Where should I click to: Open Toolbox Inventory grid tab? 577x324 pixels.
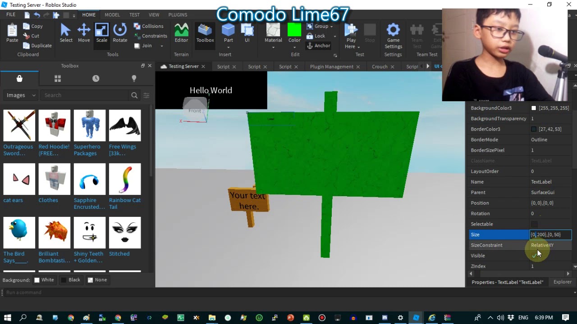coord(58,78)
